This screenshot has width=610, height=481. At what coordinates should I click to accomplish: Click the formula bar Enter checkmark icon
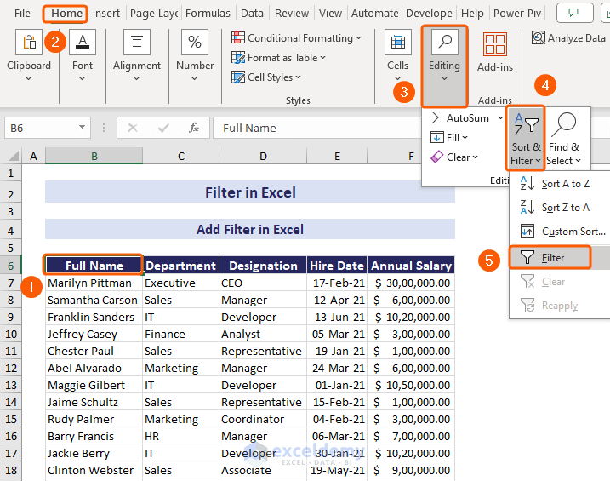(x=163, y=128)
